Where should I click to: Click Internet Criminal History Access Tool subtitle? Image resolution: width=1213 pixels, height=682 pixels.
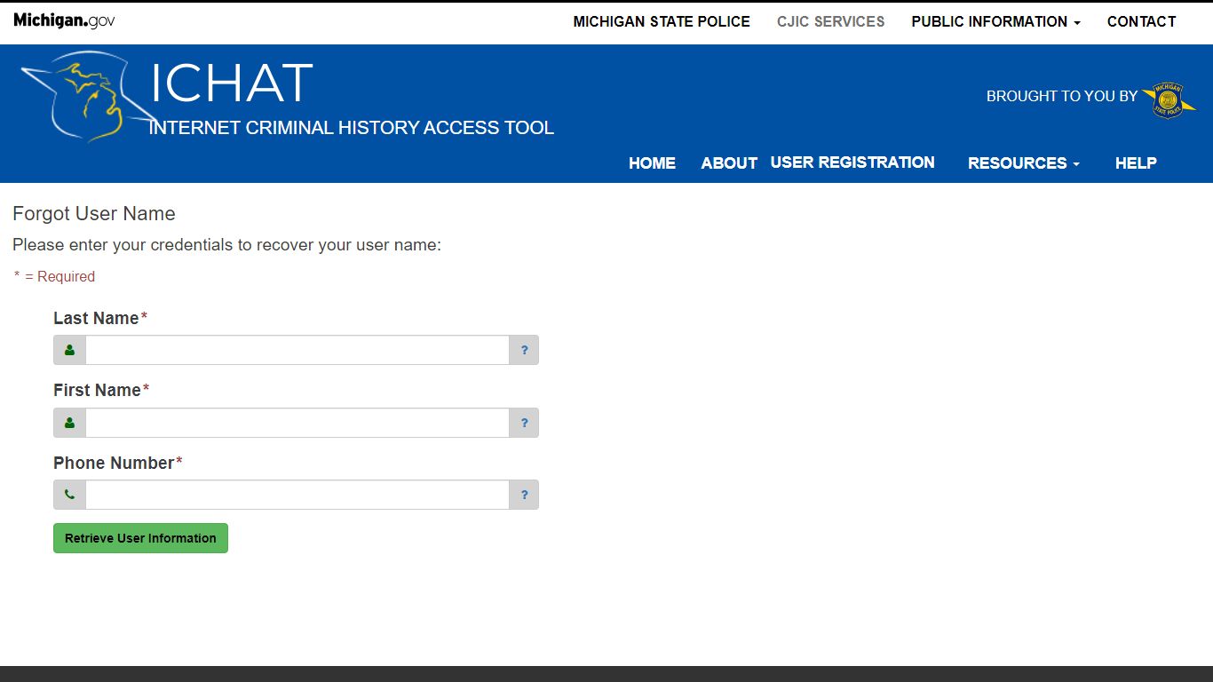352,128
